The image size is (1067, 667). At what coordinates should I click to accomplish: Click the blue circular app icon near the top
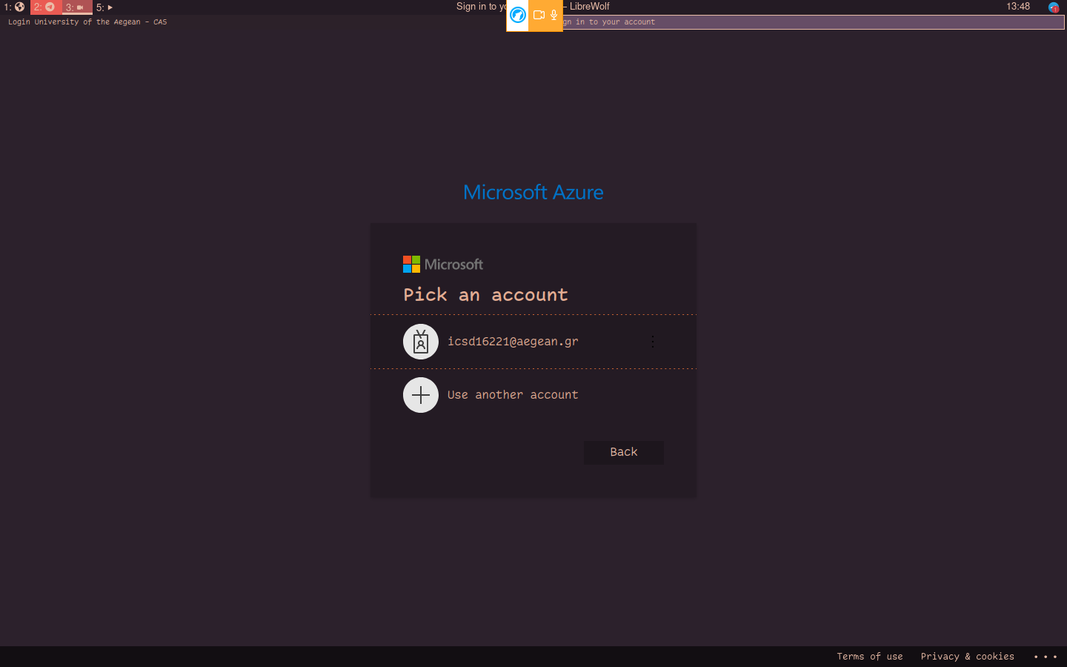tap(517, 15)
